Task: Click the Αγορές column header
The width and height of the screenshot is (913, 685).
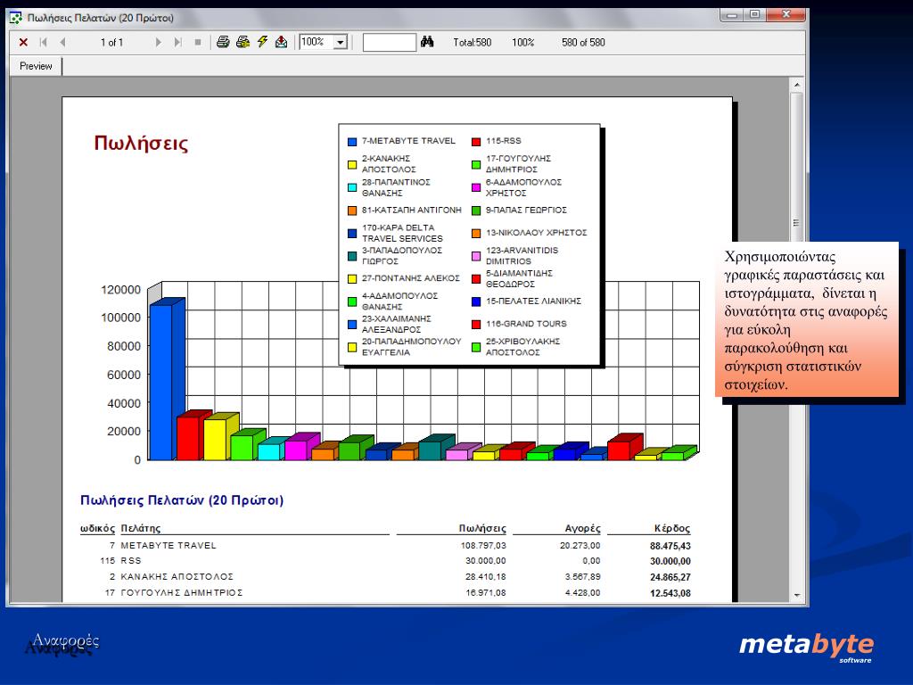Action: 582,528
